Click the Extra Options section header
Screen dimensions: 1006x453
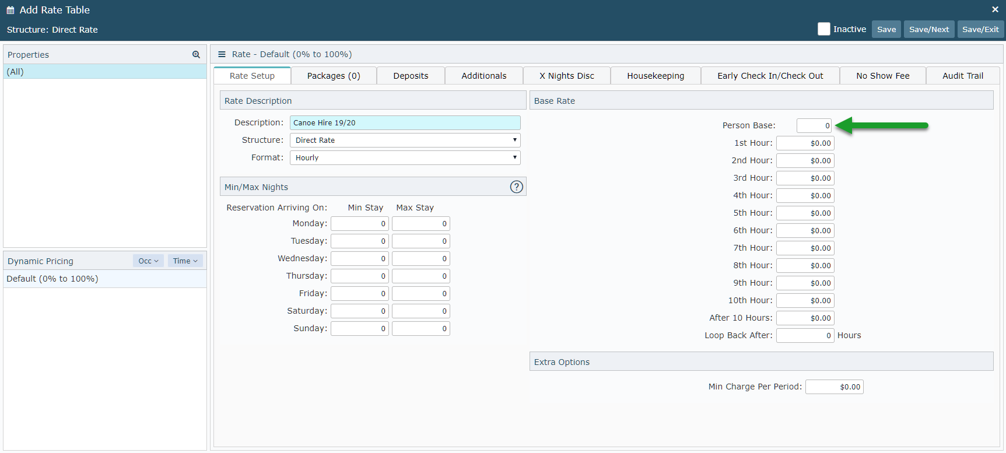point(762,361)
